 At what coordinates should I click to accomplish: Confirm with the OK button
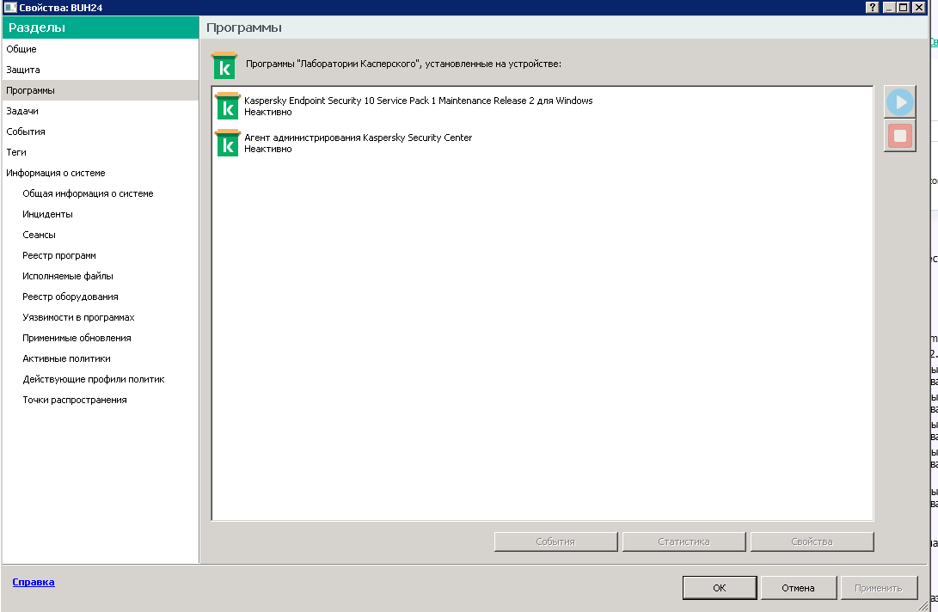pyautogui.click(x=720, y=587)
